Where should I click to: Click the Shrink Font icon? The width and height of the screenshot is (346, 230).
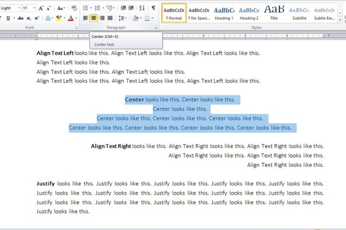[49, 9]
